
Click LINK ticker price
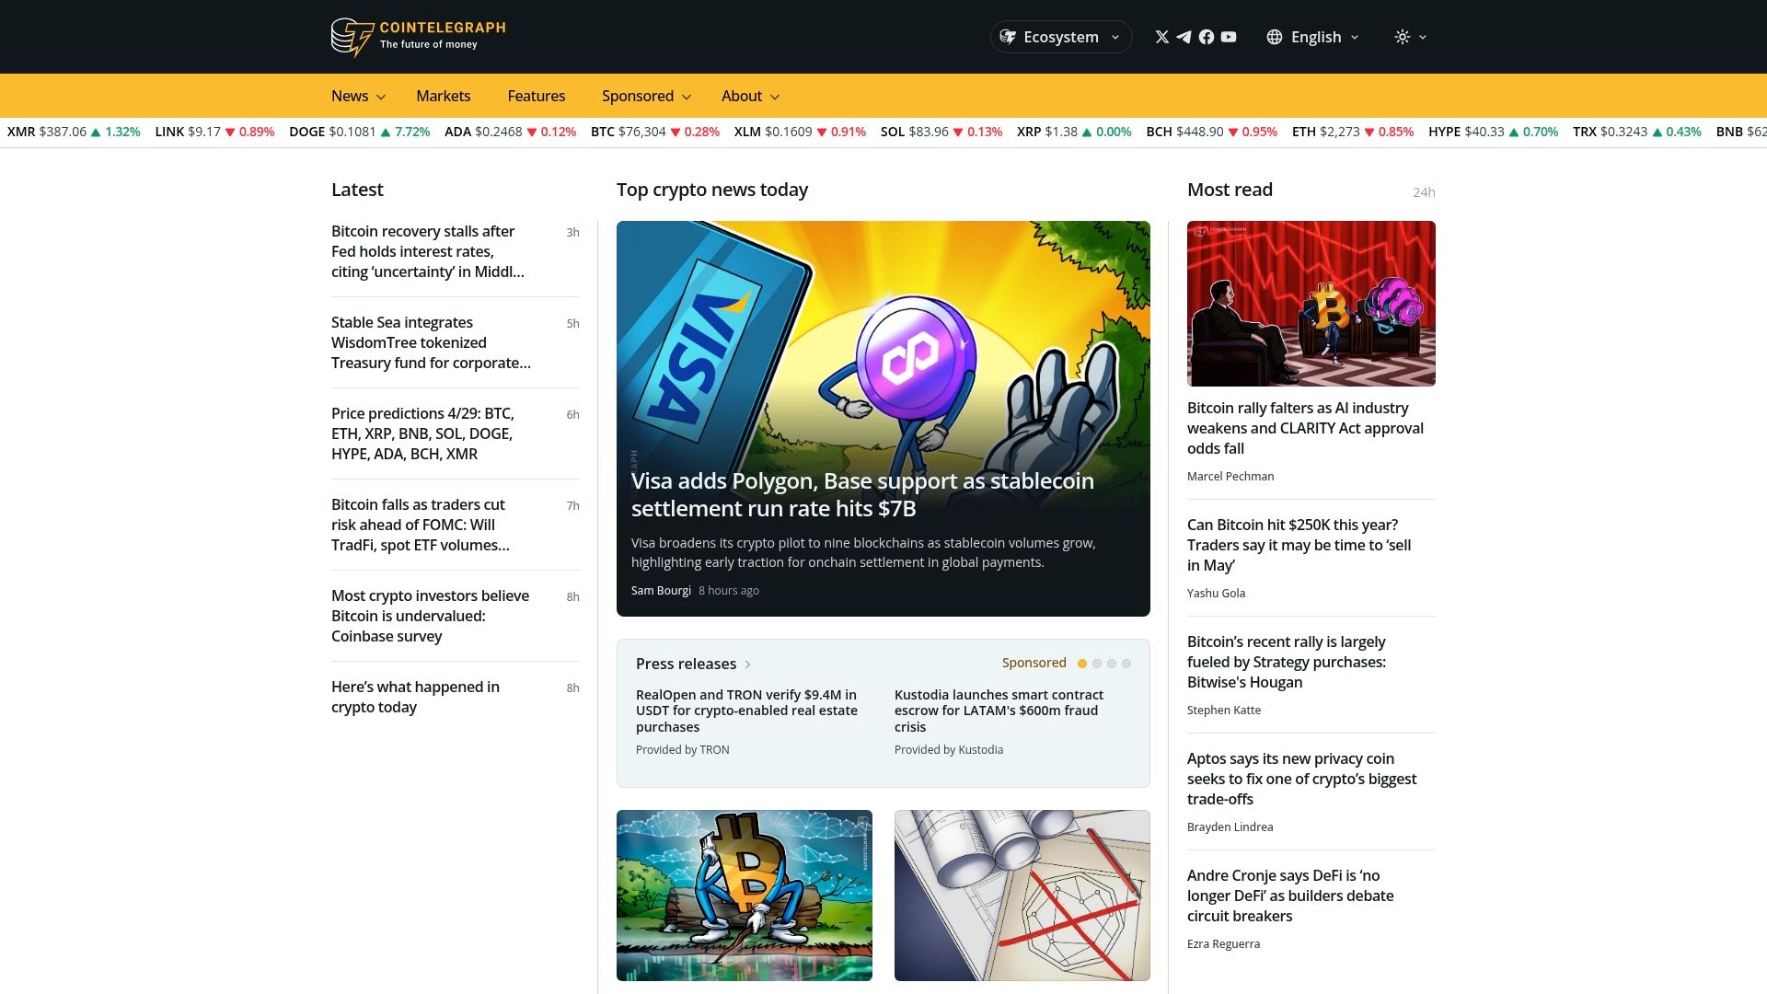(204, 132)
